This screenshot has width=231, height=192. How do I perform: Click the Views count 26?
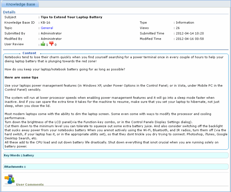(x=178, y=28)
